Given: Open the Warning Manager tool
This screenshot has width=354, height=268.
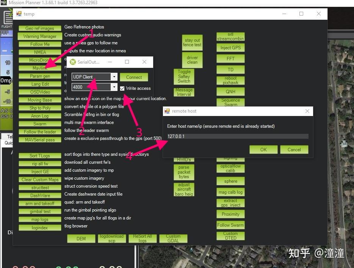Looking at the screenshot, I should (x=39, y=36).
